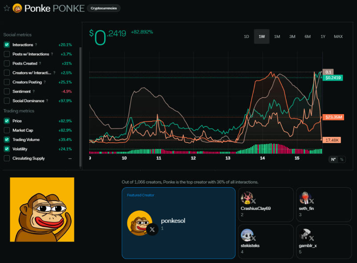Click the ponkesol featured creator avatar
Viewport: 357px width, 263px height.
point(139,223)
